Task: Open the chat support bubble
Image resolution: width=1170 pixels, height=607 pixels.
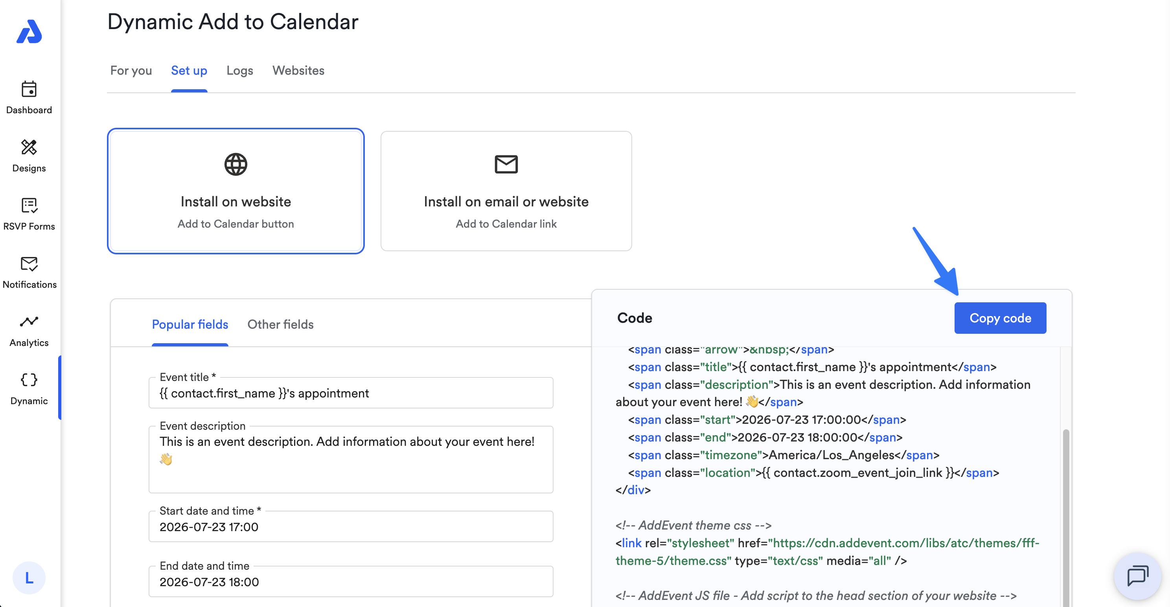Action: (x=1137, y=576)
